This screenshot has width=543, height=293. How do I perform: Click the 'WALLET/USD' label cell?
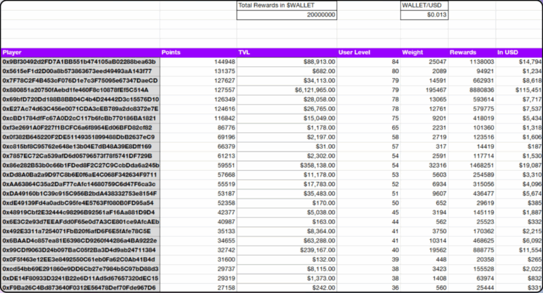tap(424, 6)
